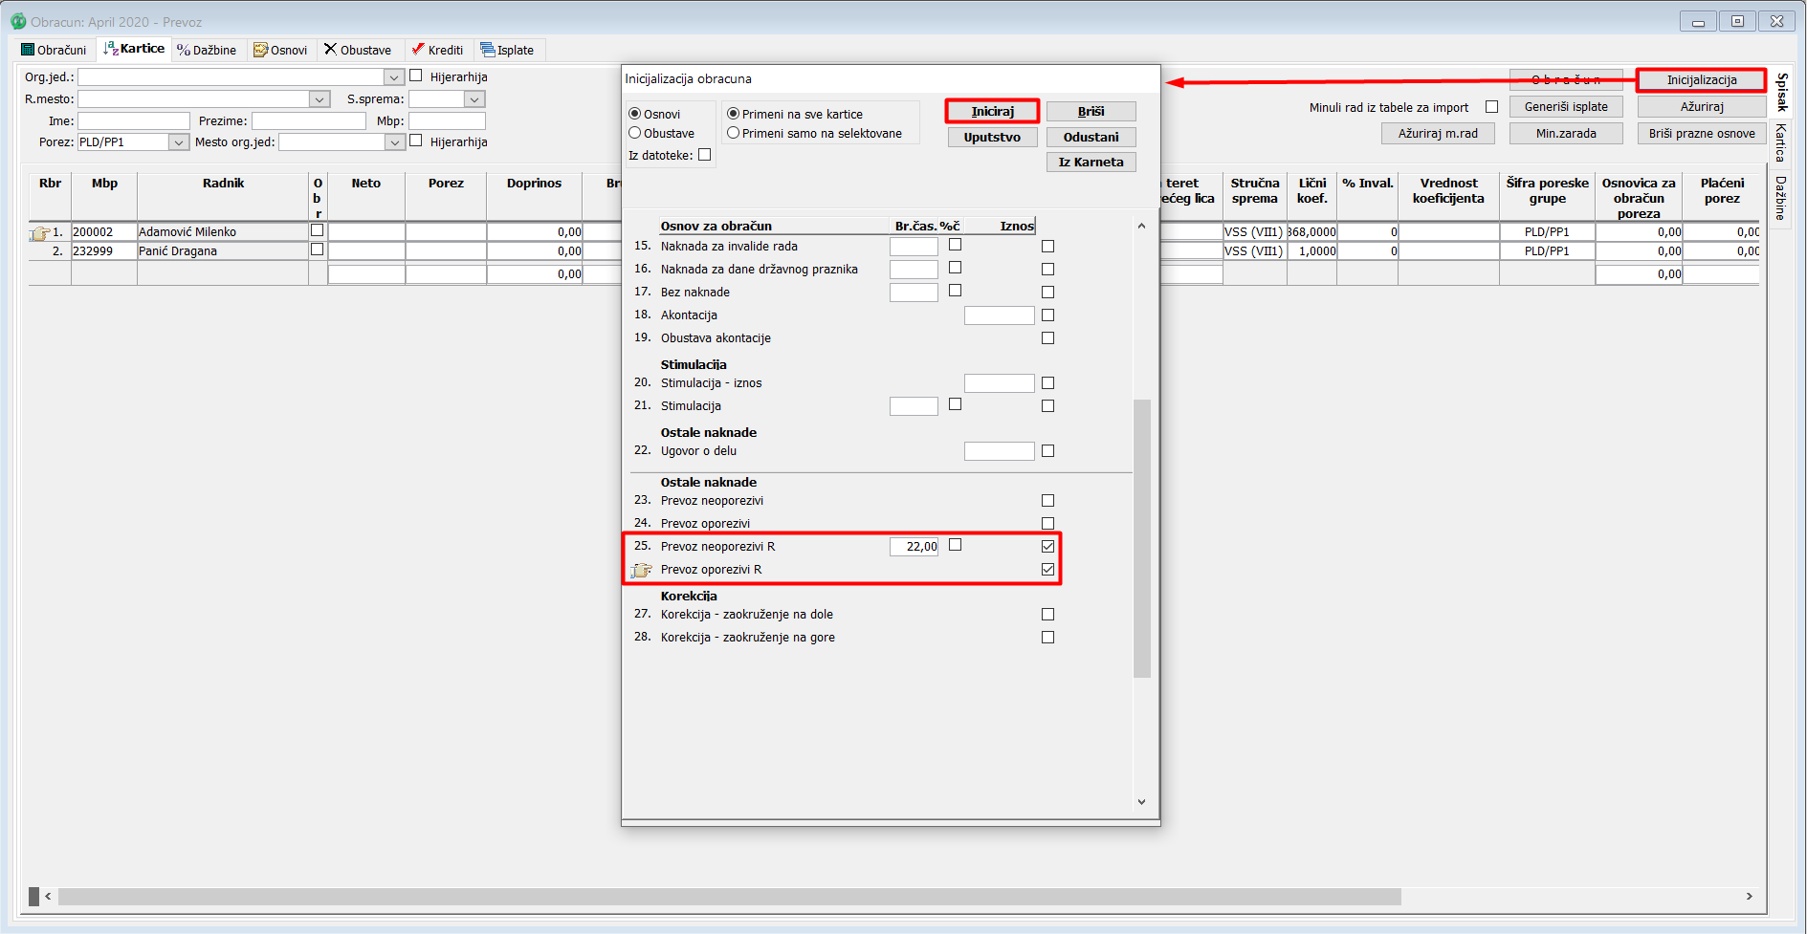Click the Obustave X icon tab
This screenshot has width=1807, height=934.
(330, 50)
